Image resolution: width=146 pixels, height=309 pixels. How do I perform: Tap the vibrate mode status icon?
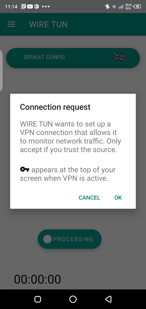pos(107,7)
